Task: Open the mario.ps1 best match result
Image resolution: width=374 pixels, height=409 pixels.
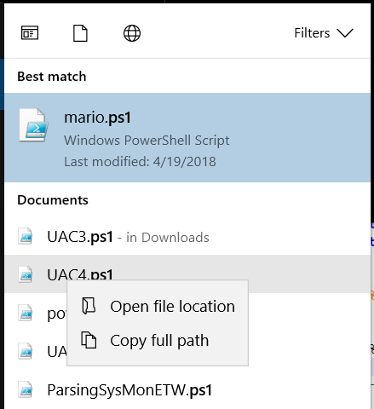Action: coord(187,138)
